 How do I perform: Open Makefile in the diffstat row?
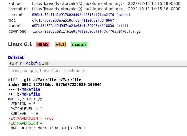click(x=33, y=63)
